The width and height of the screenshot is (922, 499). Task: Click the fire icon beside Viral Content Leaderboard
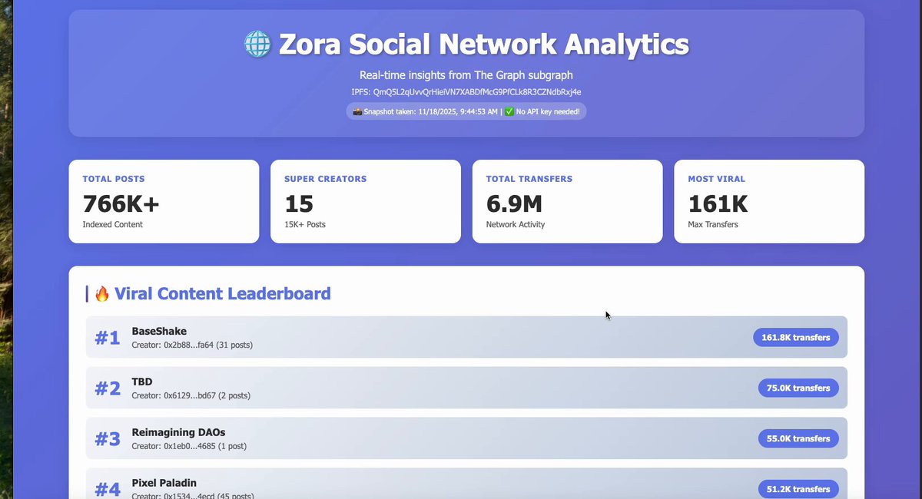(102, 293)
